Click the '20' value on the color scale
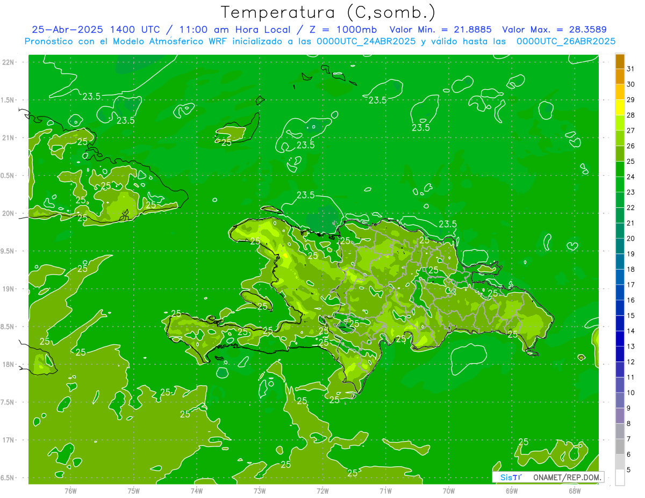 pos(630,239)
